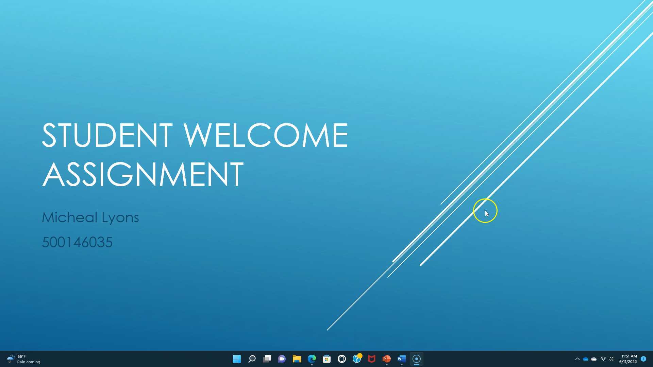The width and height of the screenshot is (653, 367).
Task: Launch Microsoft Teams Chat
Action: [x=282, y=359]
